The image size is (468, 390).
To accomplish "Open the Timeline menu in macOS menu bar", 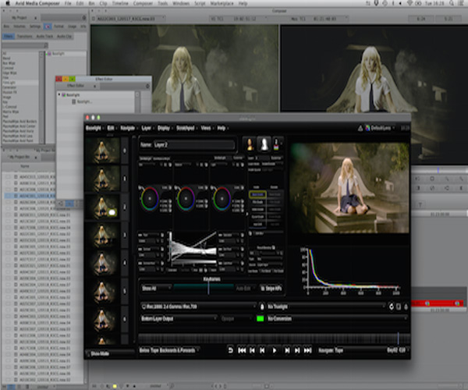I will [x=120, y=3].
